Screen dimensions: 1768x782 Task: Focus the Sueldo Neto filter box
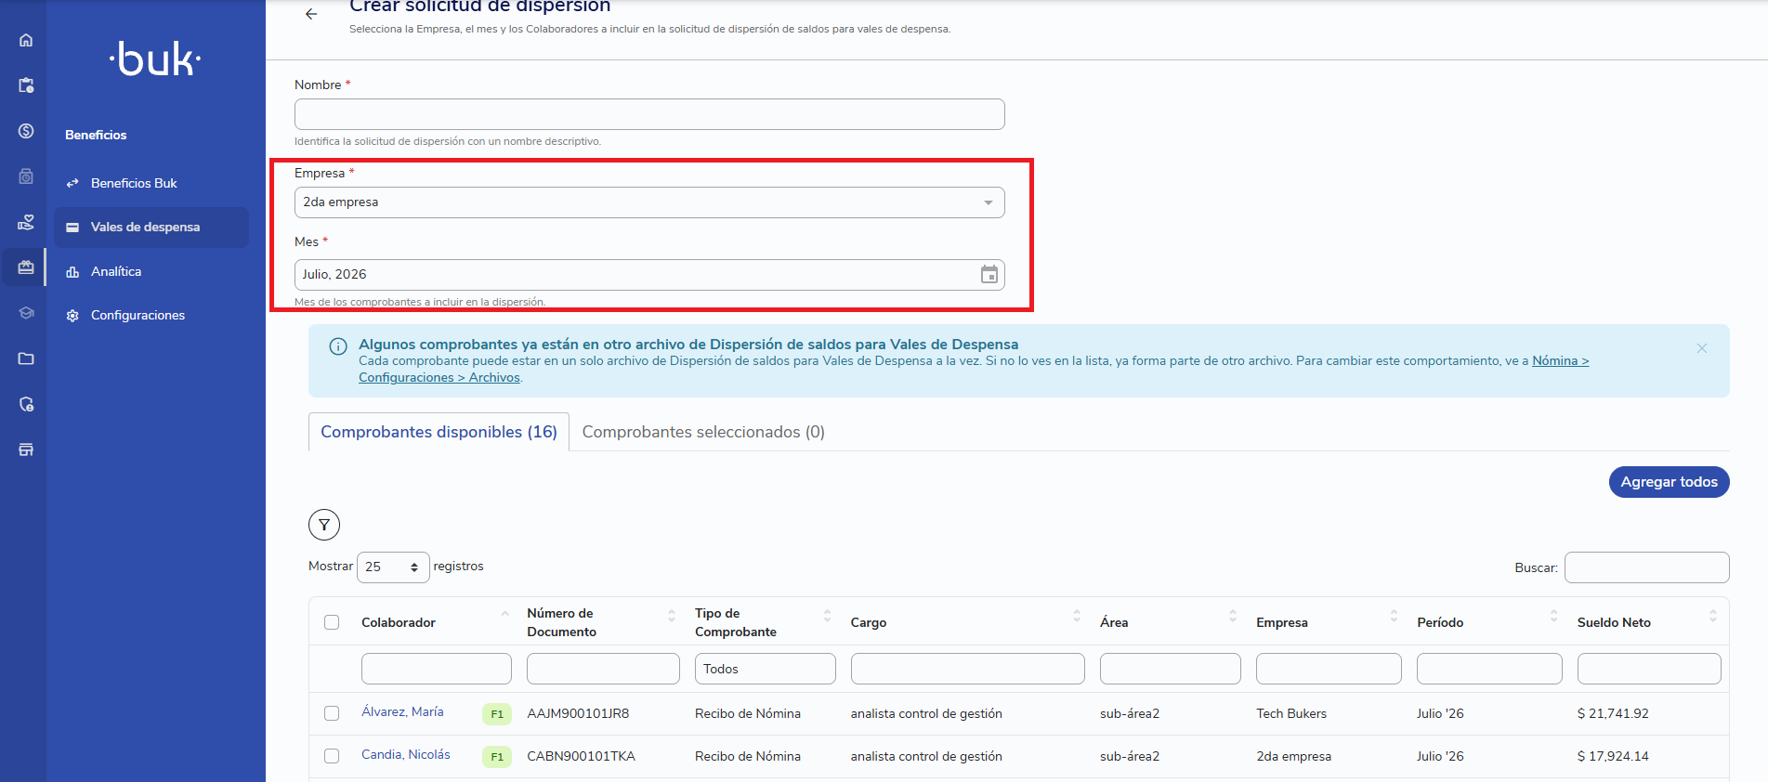(x=1649, y=669)
